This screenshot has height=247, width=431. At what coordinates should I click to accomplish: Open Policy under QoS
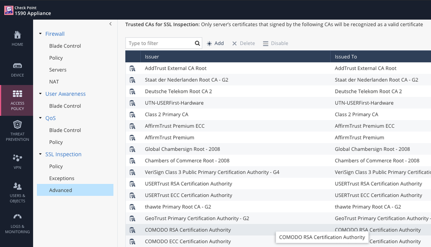click(56, 142)
